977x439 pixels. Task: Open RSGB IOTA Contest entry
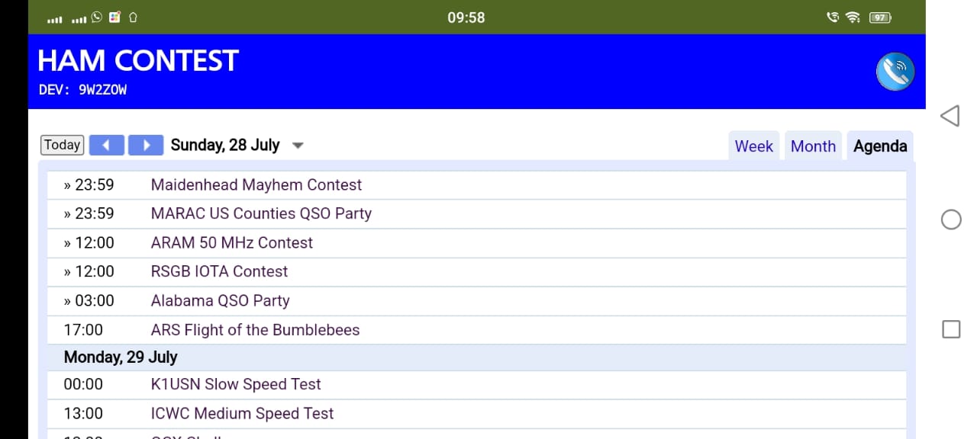[x=219, y=271]
